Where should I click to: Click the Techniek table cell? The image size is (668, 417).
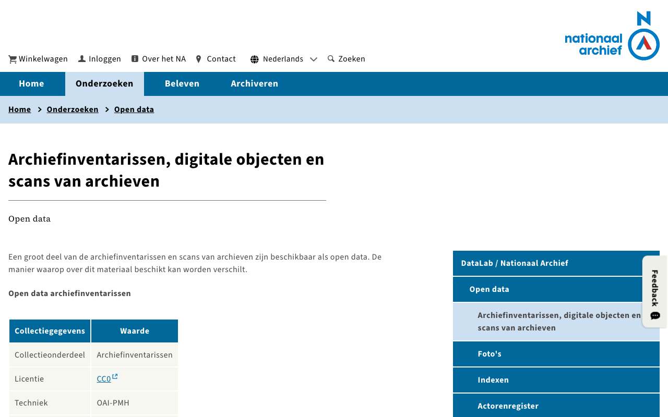[50, 403]
